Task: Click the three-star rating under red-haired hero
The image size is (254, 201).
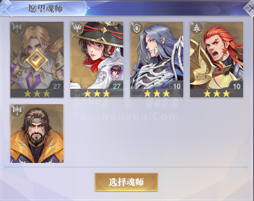Action: [217, 93]
